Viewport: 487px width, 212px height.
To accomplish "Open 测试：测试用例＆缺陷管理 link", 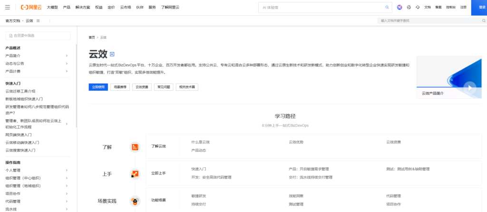I will point(408,169).
